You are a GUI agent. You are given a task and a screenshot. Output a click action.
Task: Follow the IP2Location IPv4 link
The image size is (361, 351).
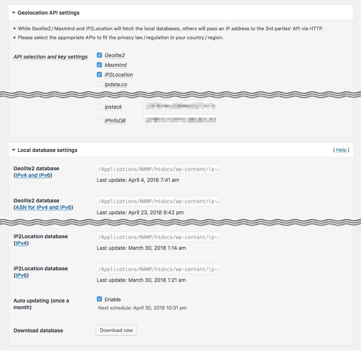point(21,243)
